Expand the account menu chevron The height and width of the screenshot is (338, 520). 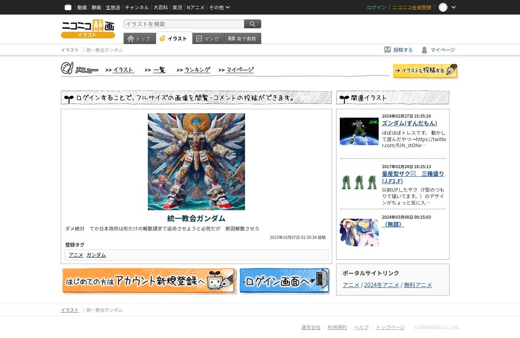[454, 7]
